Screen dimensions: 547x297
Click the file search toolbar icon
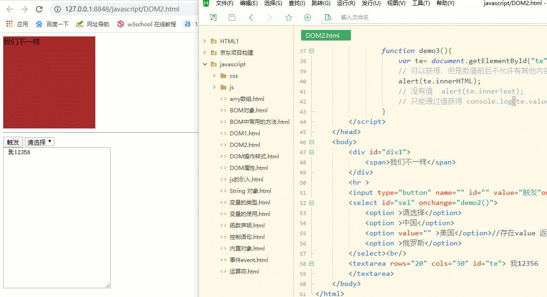[328, 17]
